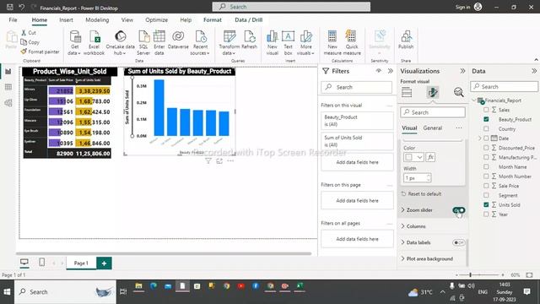540x304 pixels.
Task: Open Build visual pane icon
Action: pyautogui.click(x=407, y=92)
